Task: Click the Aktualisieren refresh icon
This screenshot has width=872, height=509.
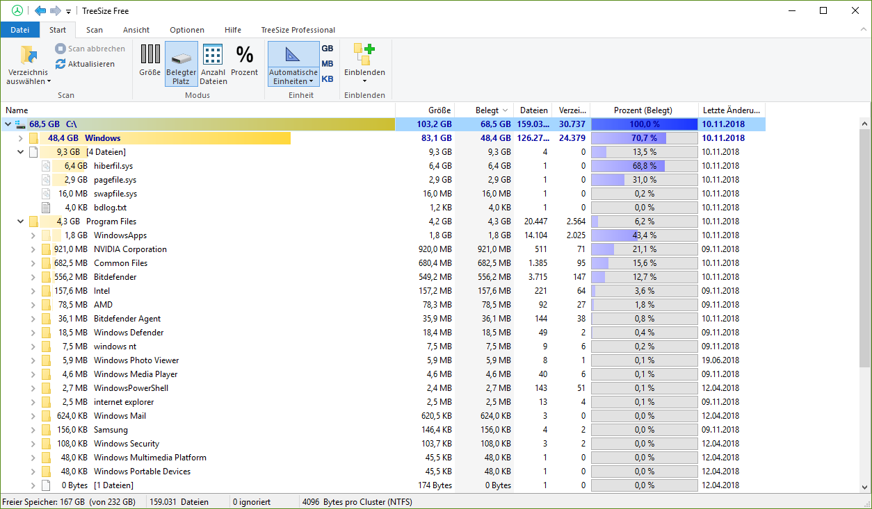Action: [60, 64]
